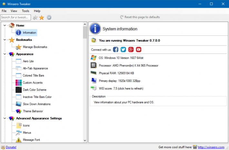Click the Inactive Title Bars Color icon

tap(19, 97)
